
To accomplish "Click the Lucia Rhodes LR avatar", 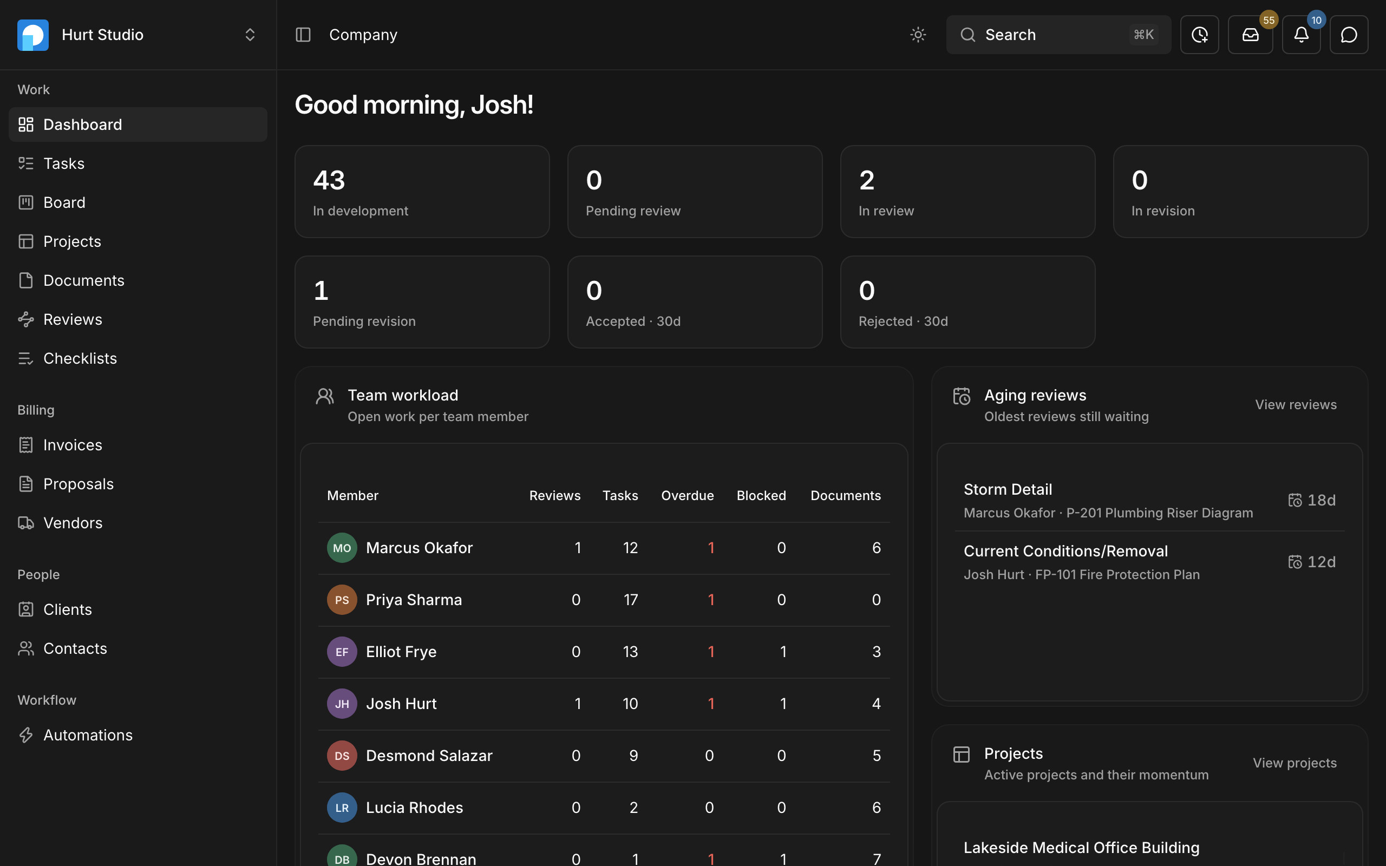I will click(342, 808).
